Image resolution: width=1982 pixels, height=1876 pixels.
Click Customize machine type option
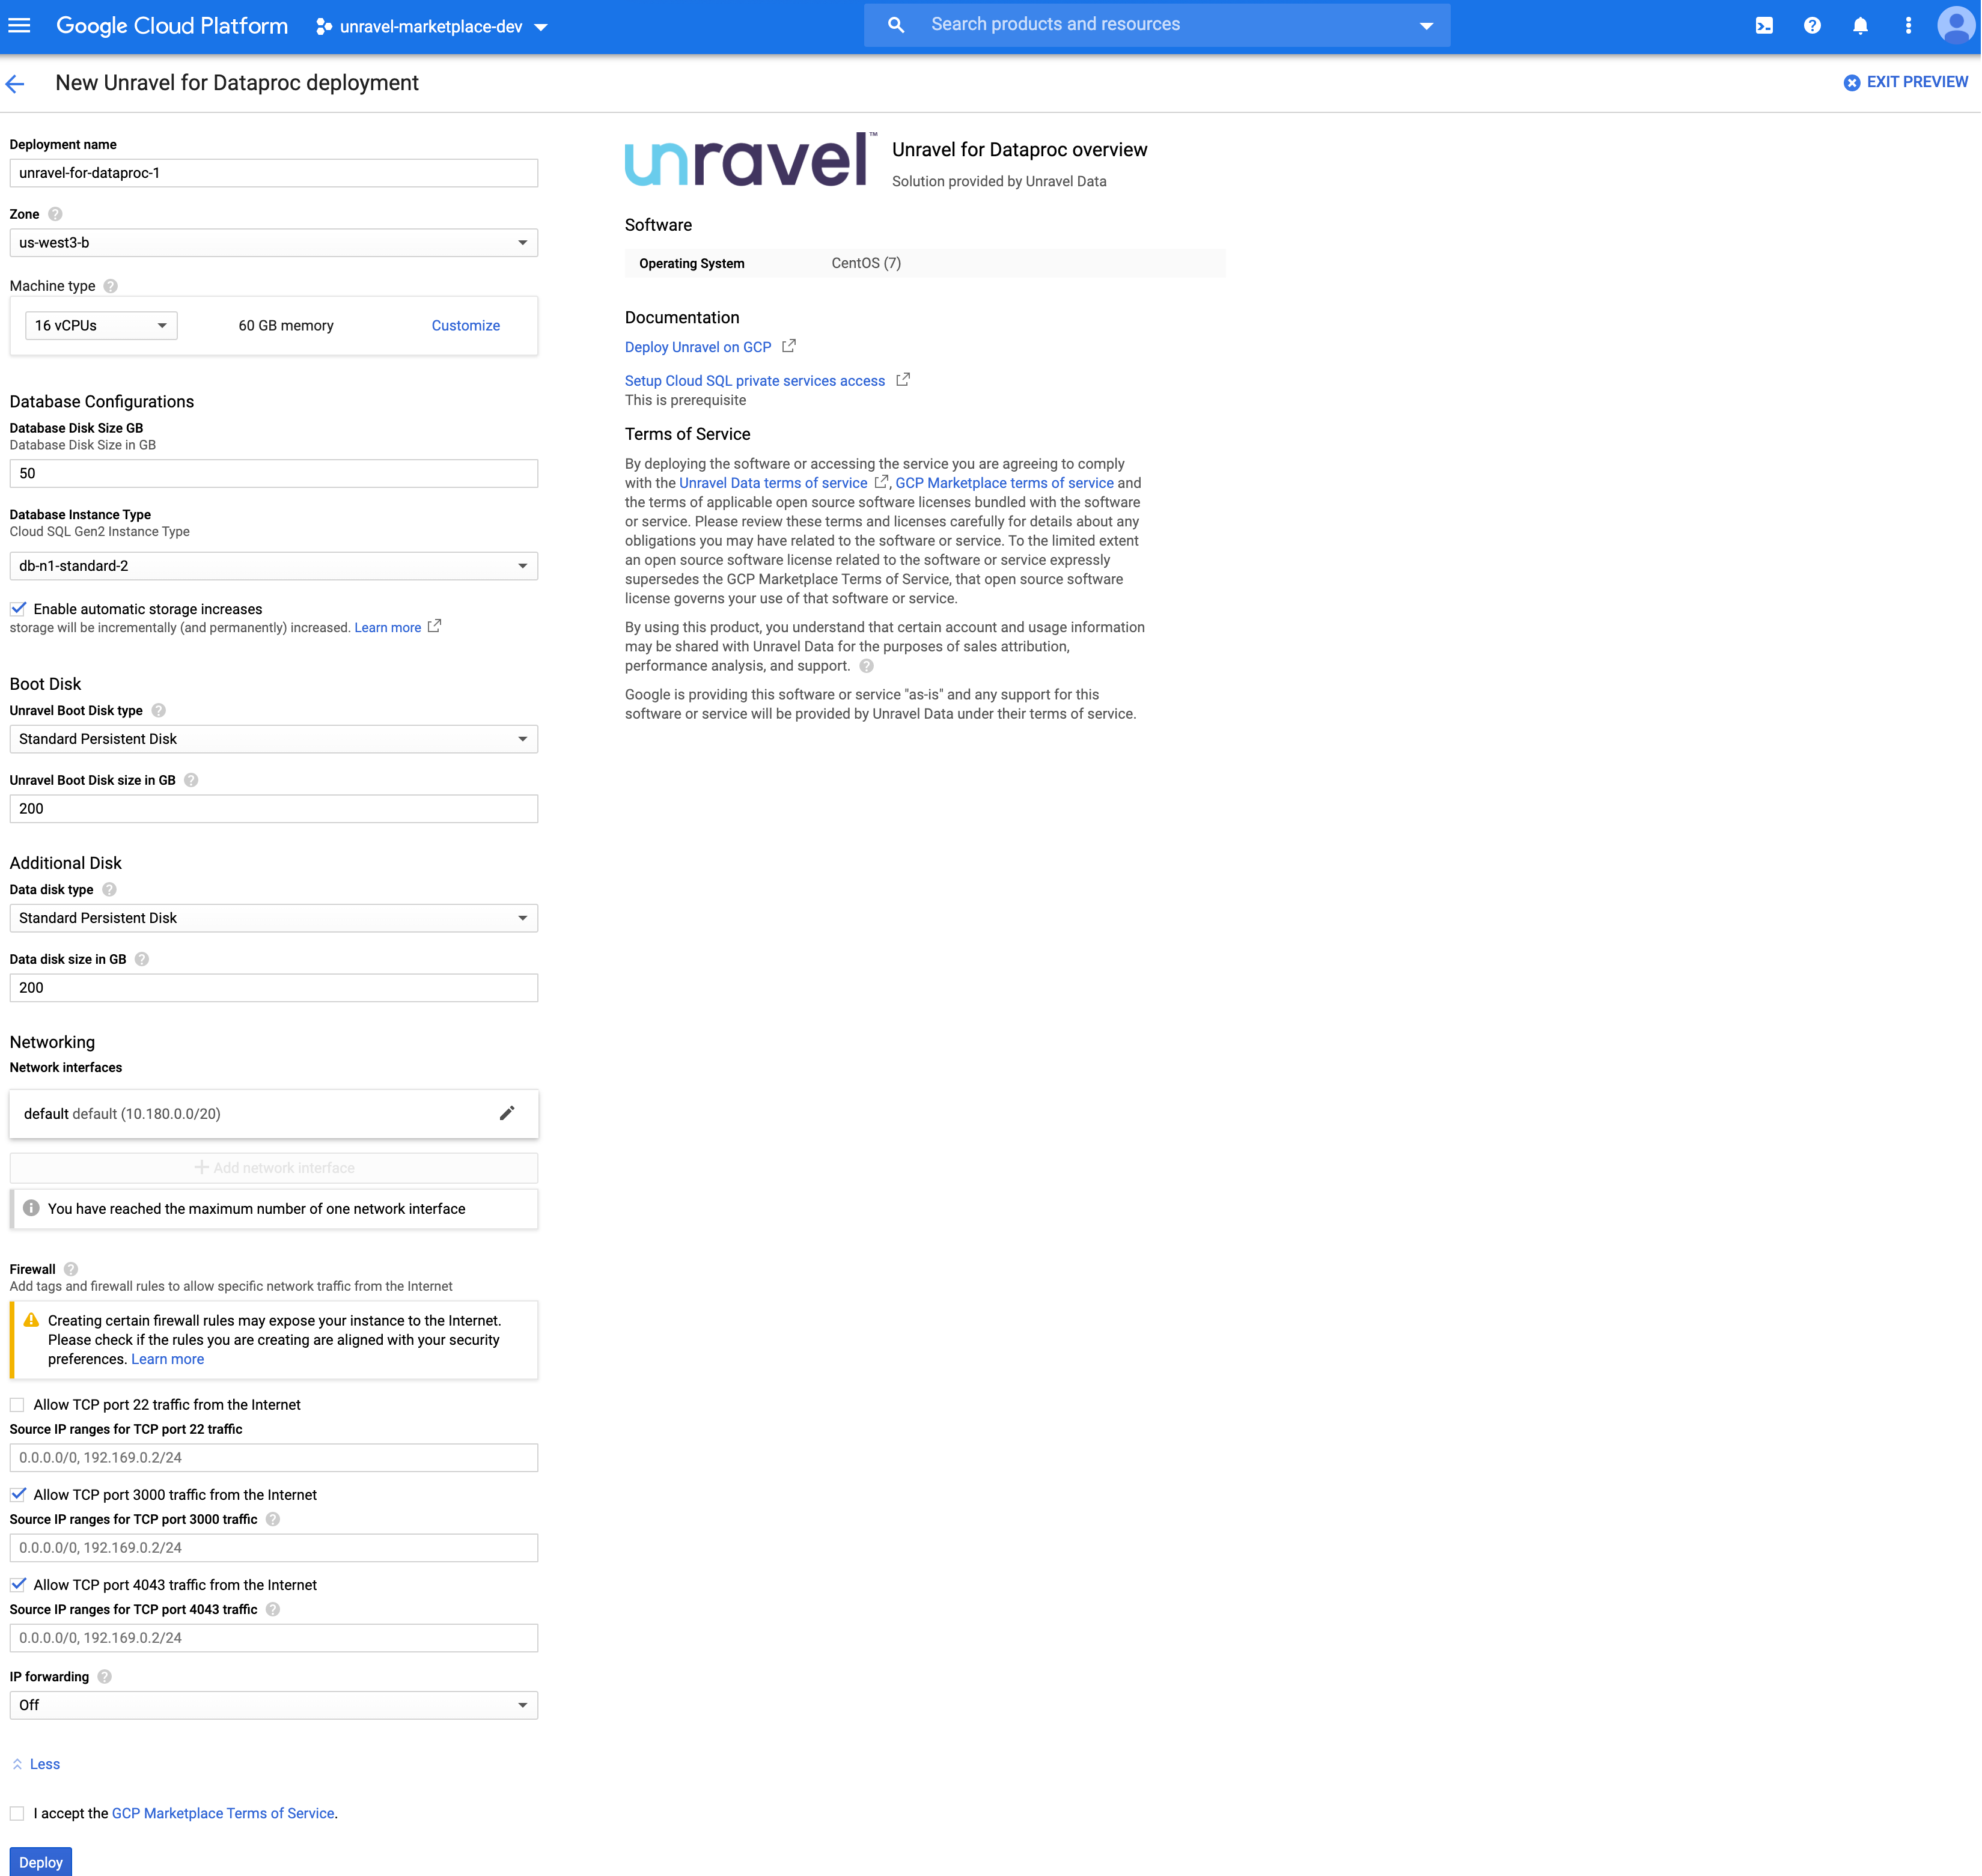pos(466,324)
